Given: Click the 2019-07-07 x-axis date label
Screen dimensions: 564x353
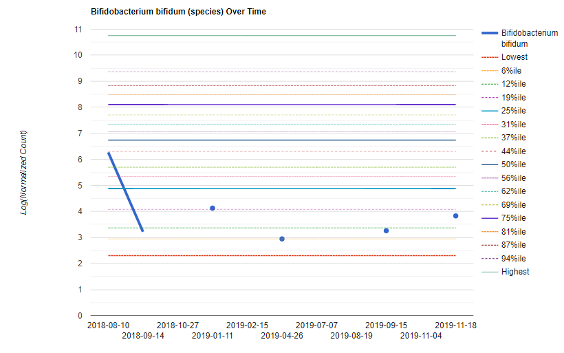Looking at the screenshot, I should [x=317, y=325].
